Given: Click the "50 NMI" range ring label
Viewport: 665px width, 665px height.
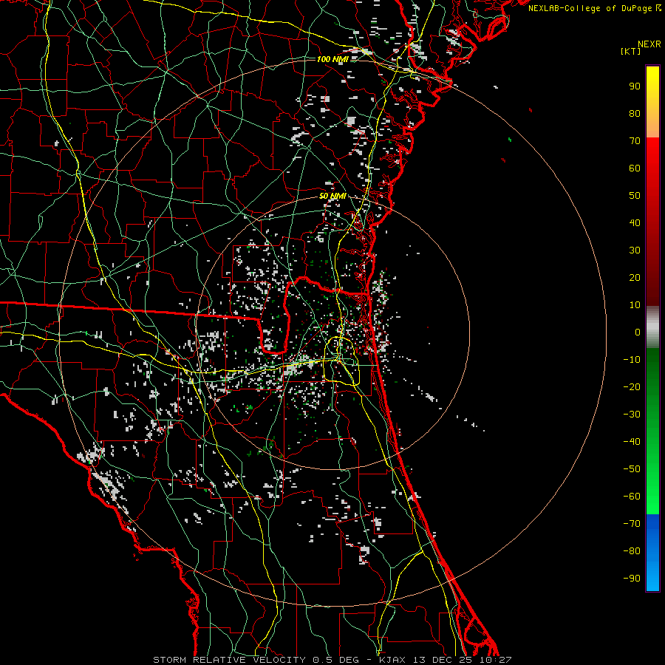Looking at the screenshot, I should (x=332, y=196).
